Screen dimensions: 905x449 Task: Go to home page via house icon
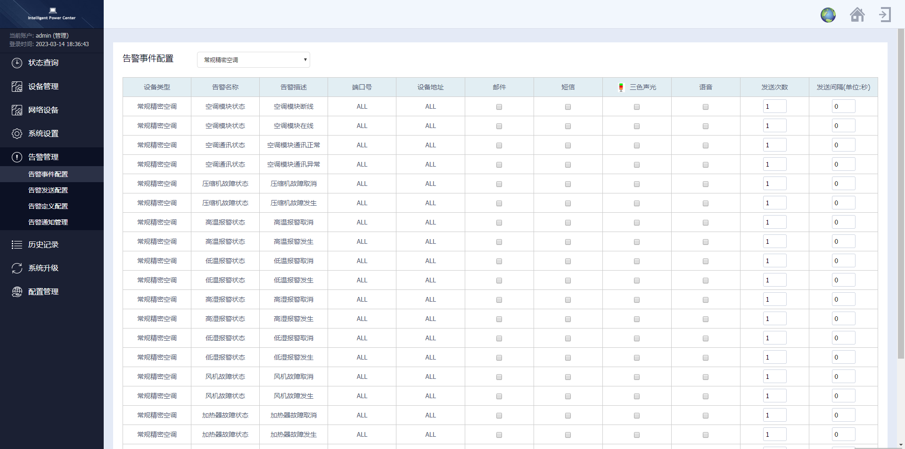coord(857,15)
